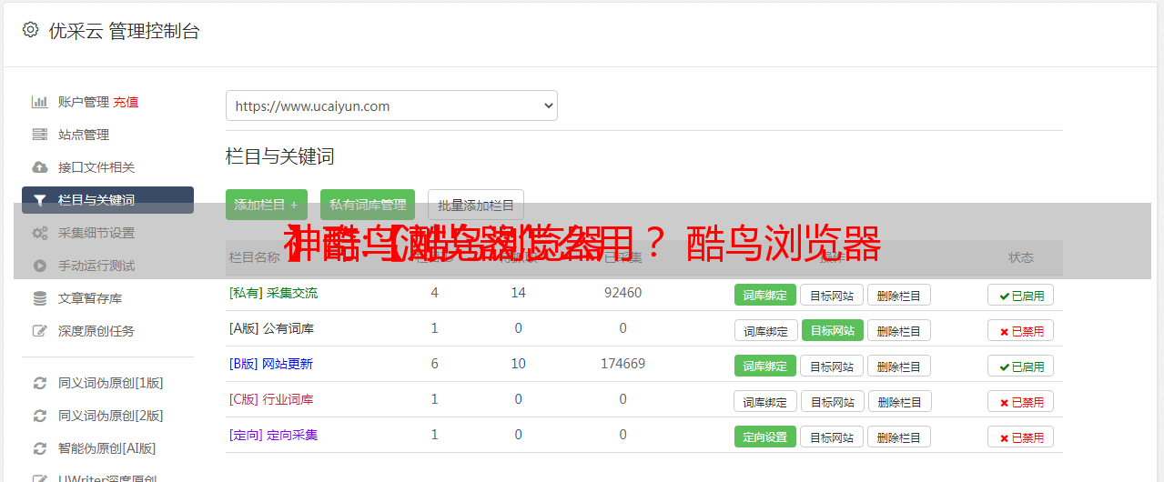Toggle 已禁用 status of 行业词库
Image resolution: width=1164 pixels, height=482 pixels.
tap(1020, 401)
